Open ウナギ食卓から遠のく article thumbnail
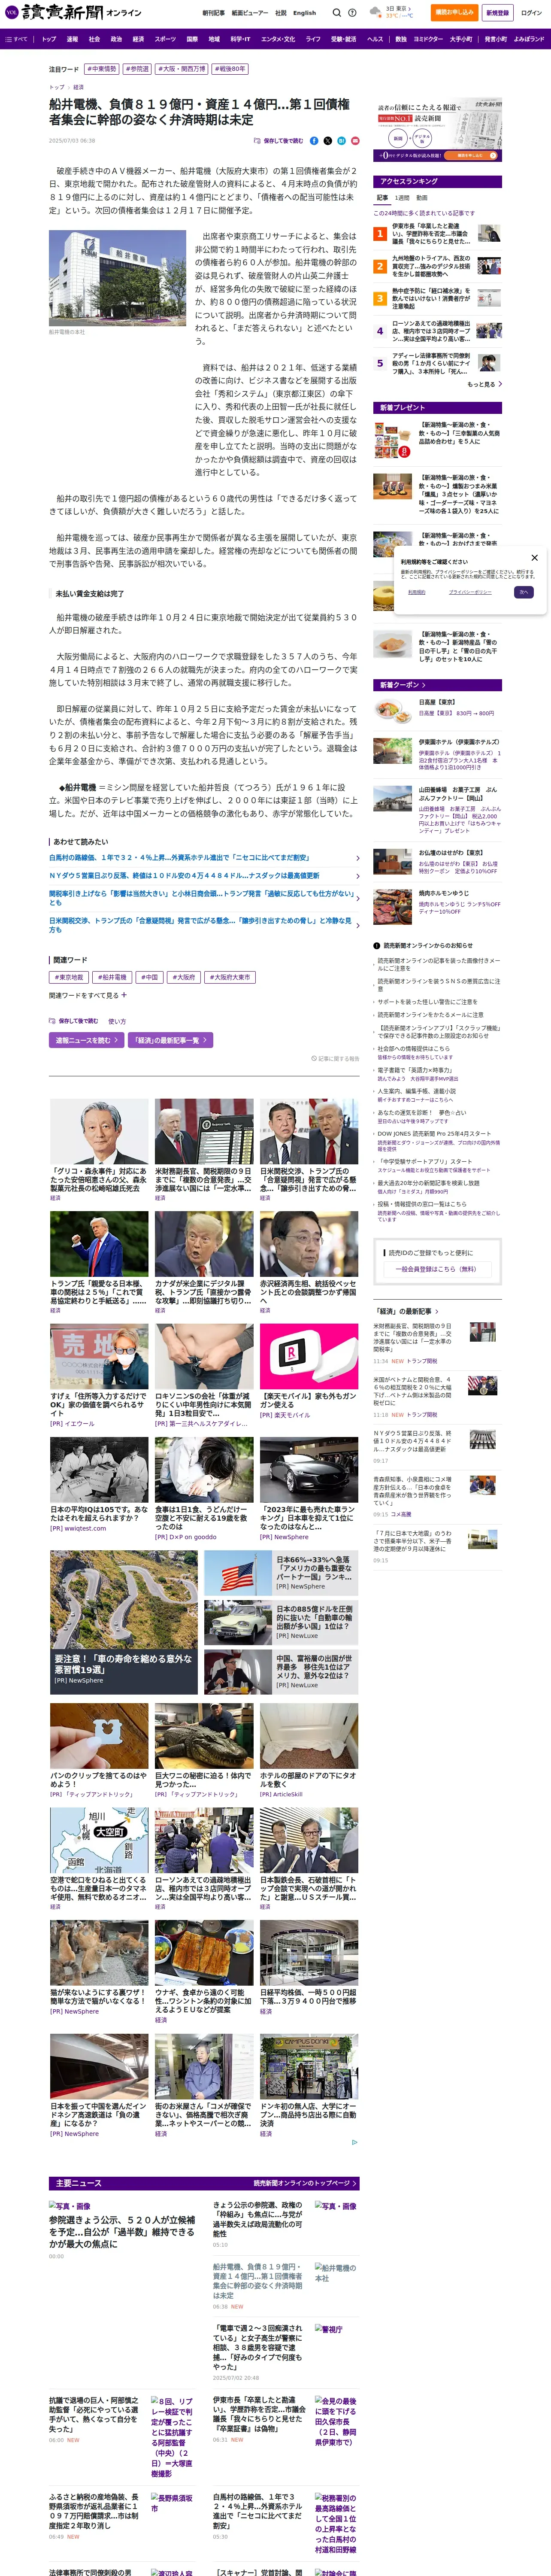 (x=204, y=1953)
